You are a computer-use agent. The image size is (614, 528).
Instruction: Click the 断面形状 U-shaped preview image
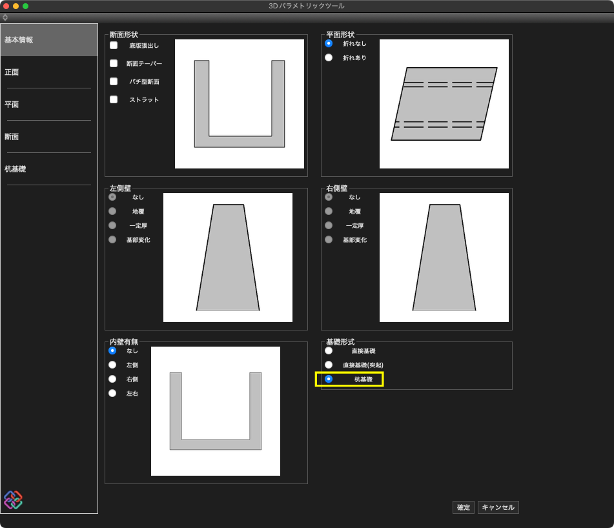pos(239,104)
